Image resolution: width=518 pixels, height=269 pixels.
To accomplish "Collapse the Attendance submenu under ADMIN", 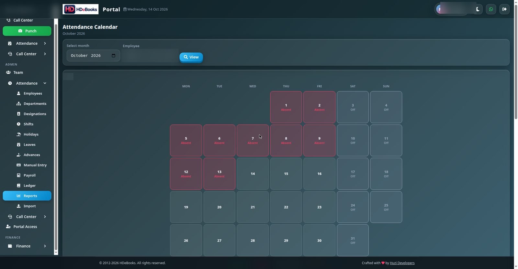I will pyautogui.click(x=27, y=83).
